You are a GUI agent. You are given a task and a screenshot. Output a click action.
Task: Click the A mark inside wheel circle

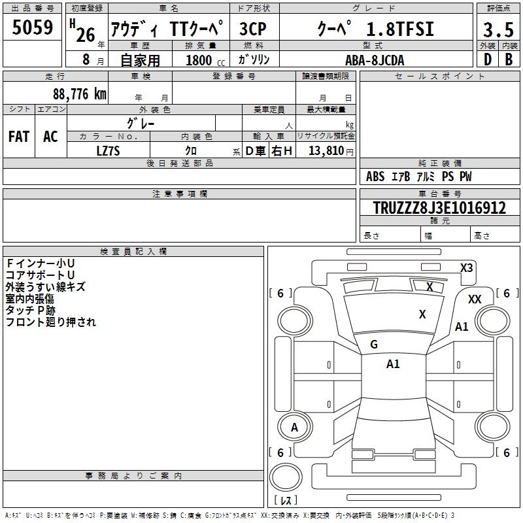294,428
